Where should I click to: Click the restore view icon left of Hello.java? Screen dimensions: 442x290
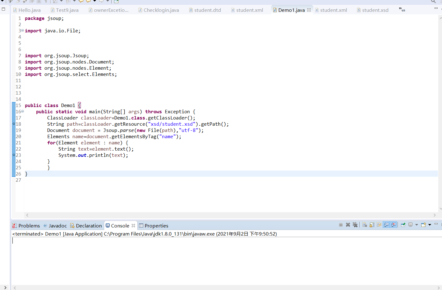tap(3, 9)
